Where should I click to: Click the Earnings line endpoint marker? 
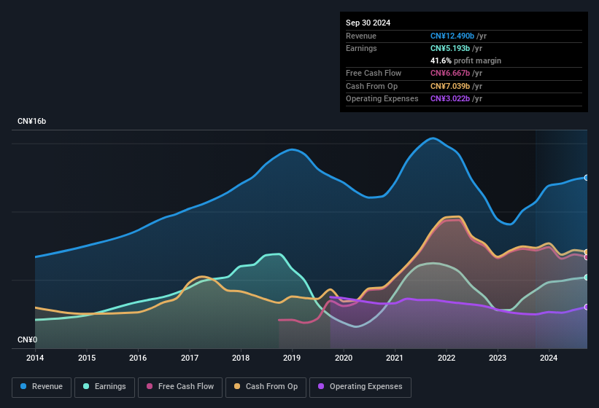click(587, 278)
